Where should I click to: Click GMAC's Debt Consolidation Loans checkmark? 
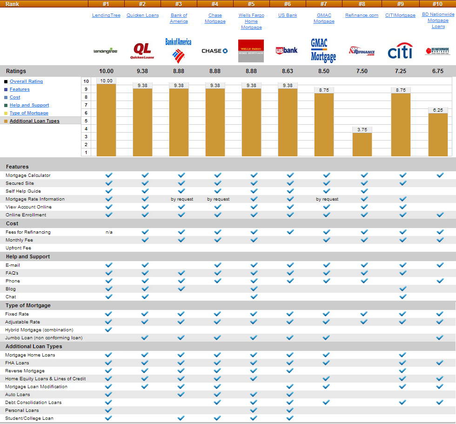point(326,402)
